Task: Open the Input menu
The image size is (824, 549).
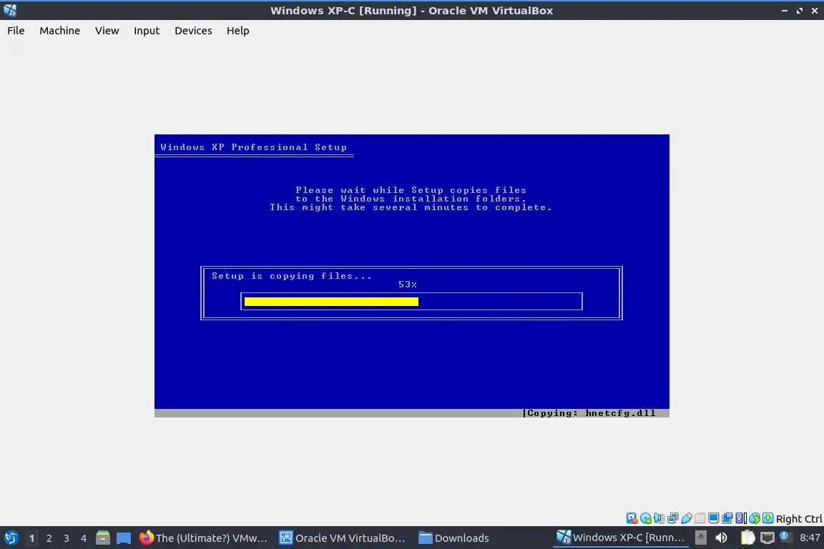Action: [147, 31]
